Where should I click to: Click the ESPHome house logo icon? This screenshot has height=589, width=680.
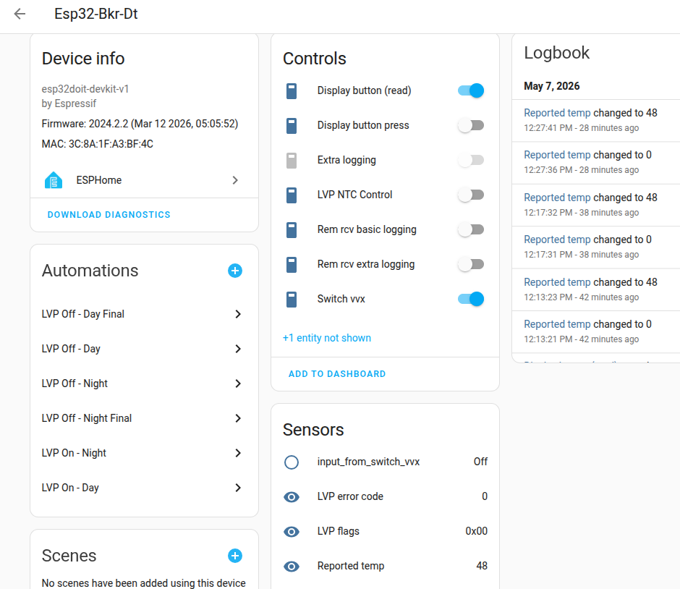(x=54, y=180)
